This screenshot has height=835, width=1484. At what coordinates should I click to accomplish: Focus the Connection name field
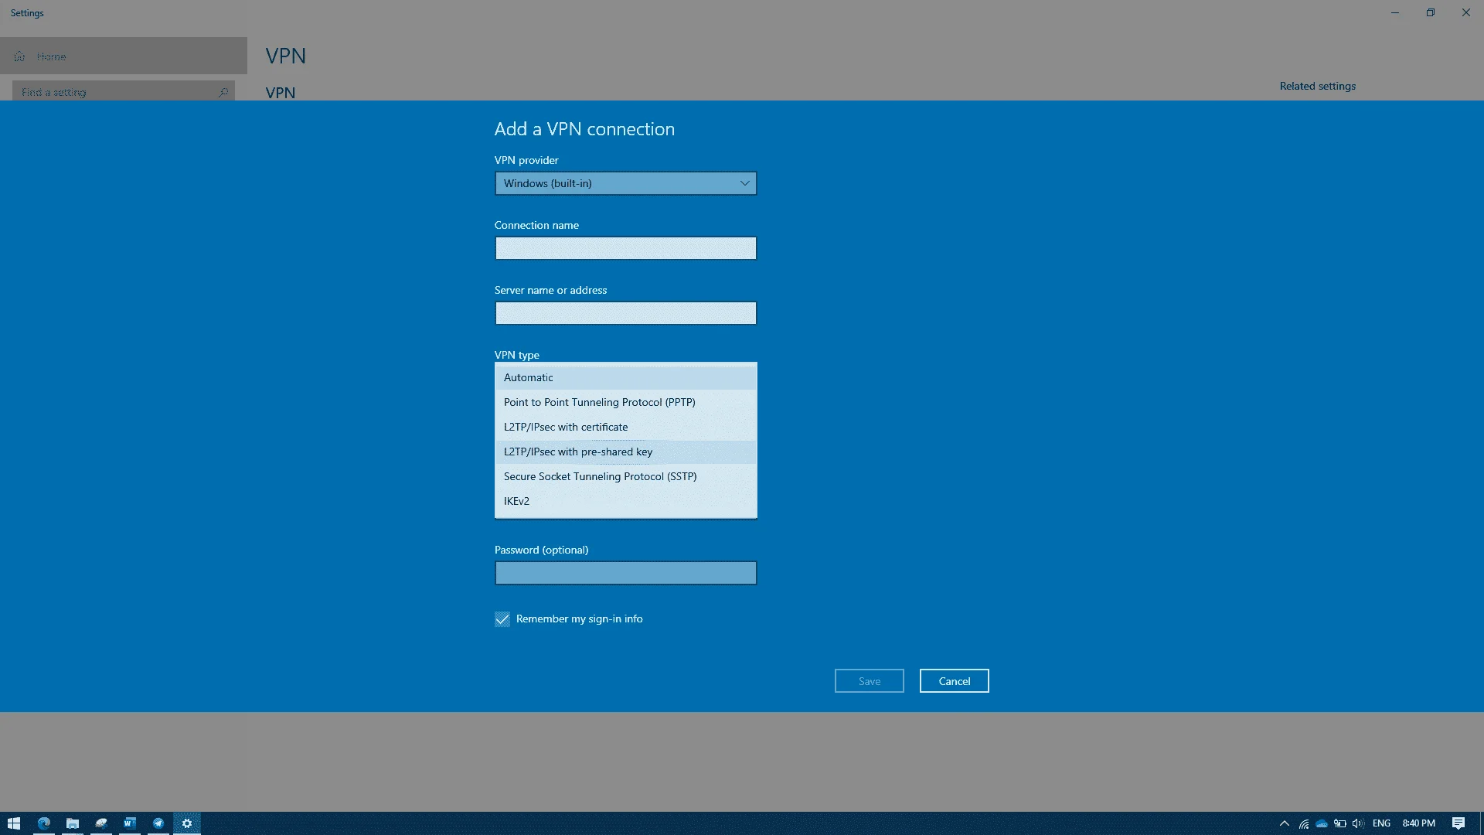(626, 248)
